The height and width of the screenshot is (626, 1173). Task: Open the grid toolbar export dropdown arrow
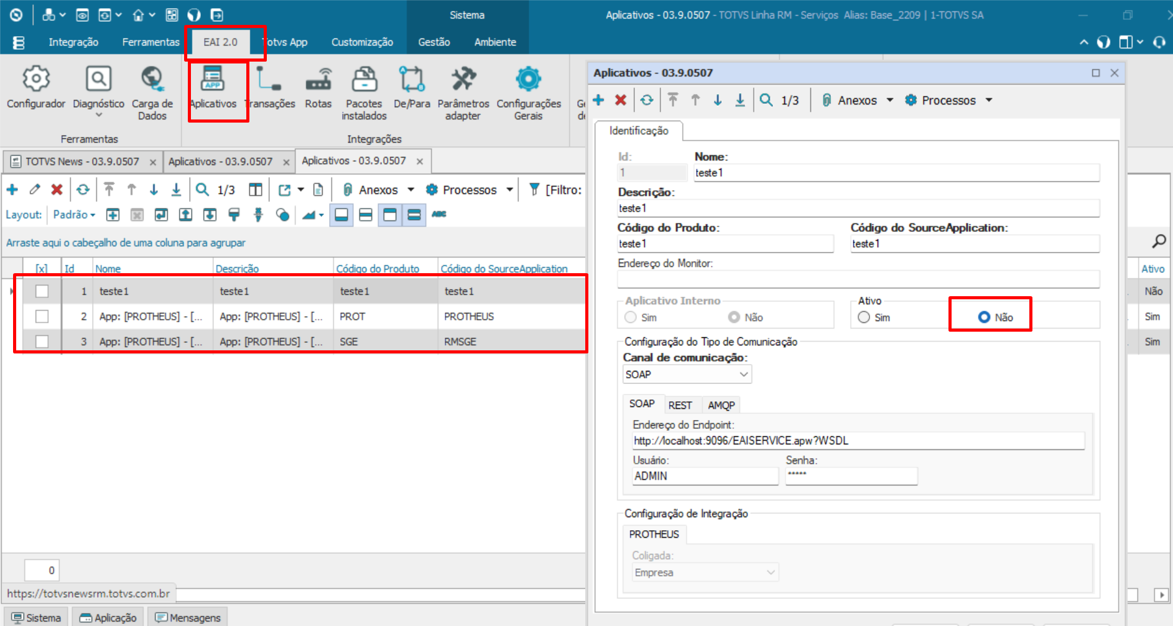(301, 190)
